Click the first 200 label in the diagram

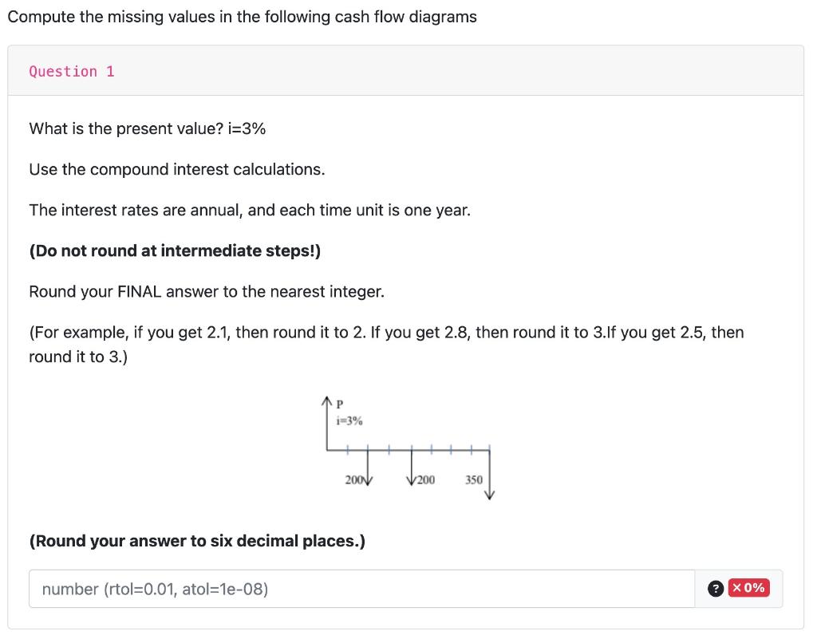pos(353,479)
